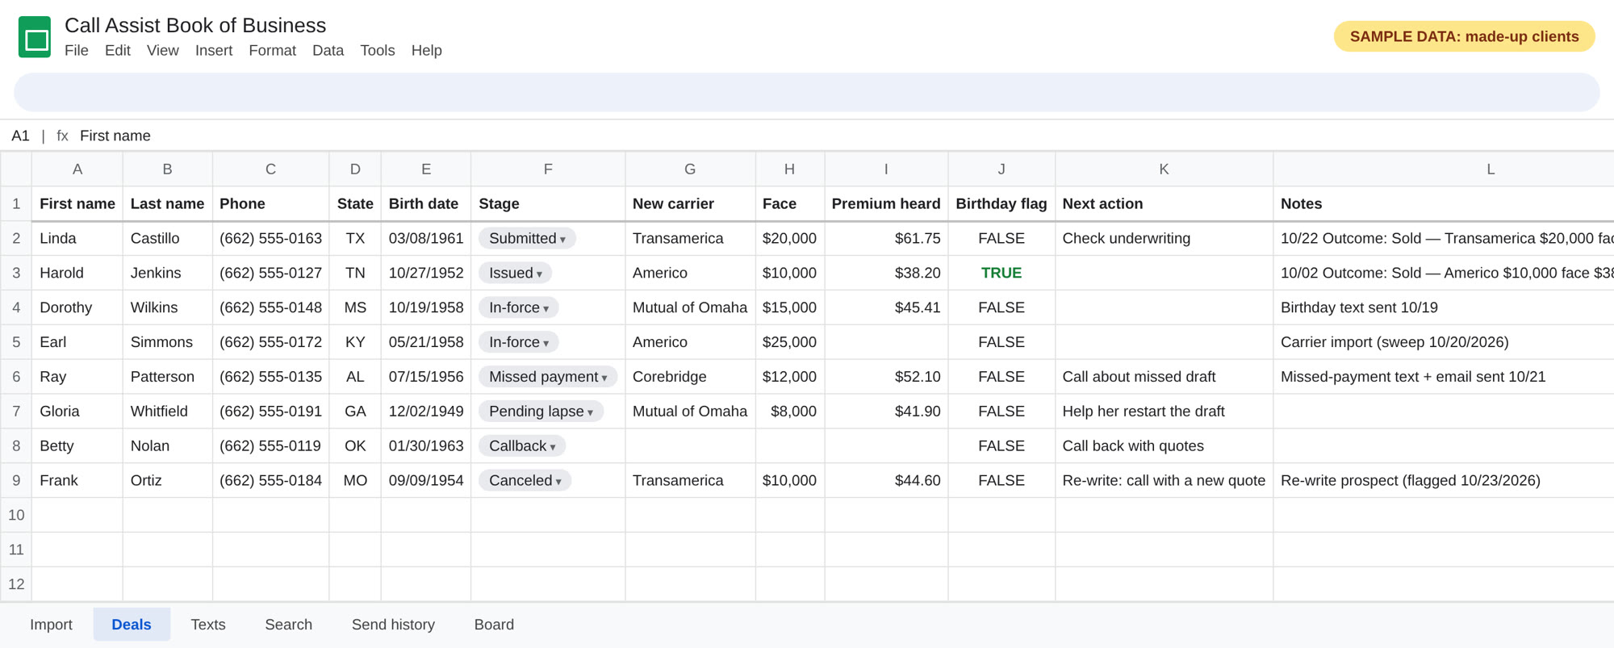Click the TRUE birthday flag for Harold
Image resolution: width=1614 pixels, height=648 pixels.
tap(1001, 273)
